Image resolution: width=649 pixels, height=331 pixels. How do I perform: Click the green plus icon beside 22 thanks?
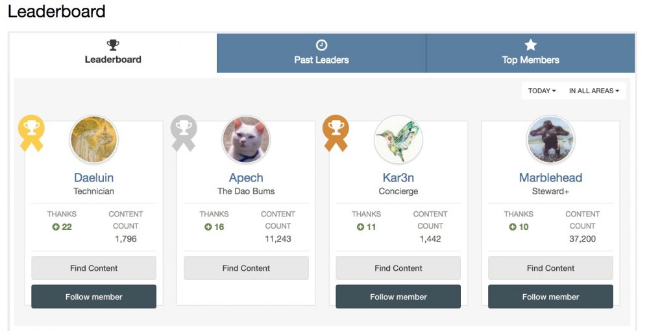[x=56, y=227]
